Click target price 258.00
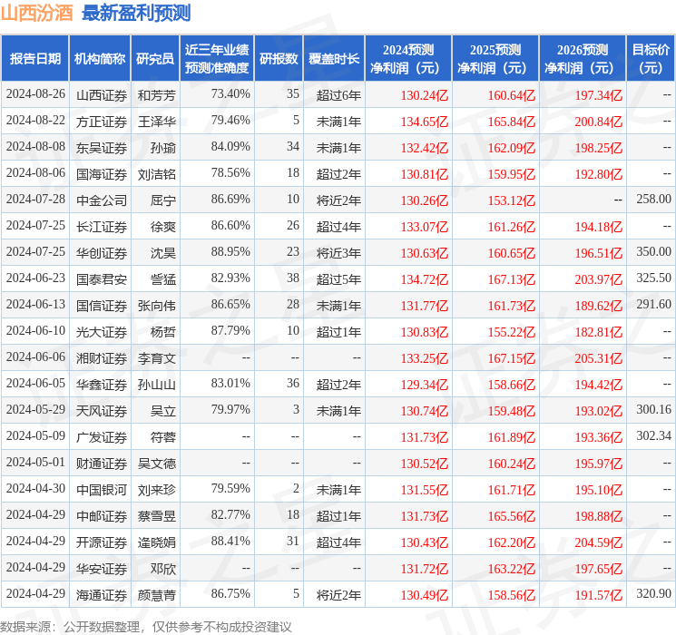 654,199
